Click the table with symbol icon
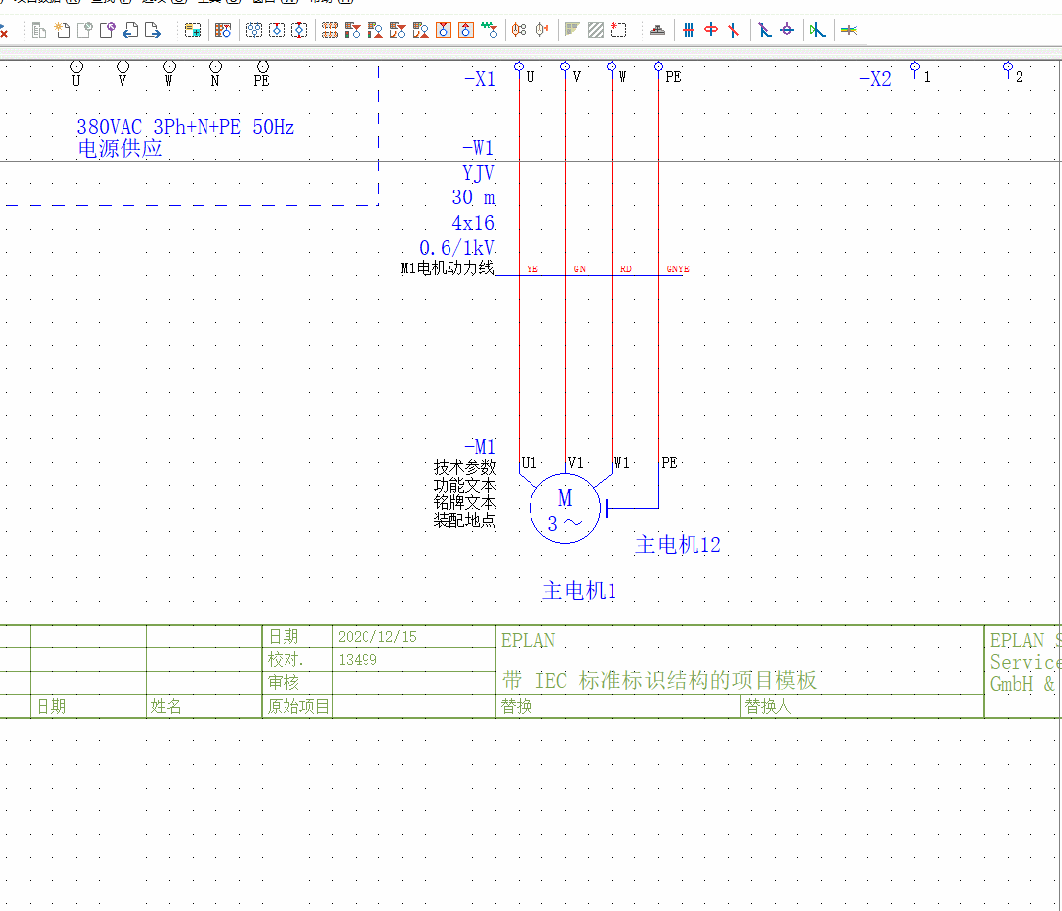The height and width of the screenshot is (911, 1062). [223, 30]
